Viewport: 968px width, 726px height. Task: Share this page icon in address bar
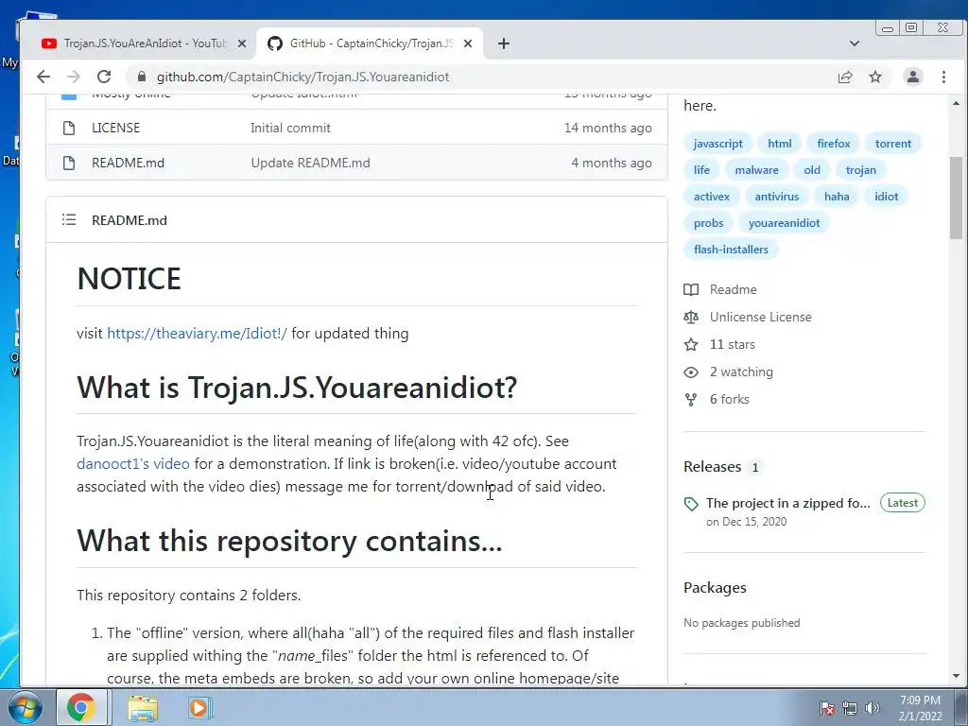pos(844,77)
